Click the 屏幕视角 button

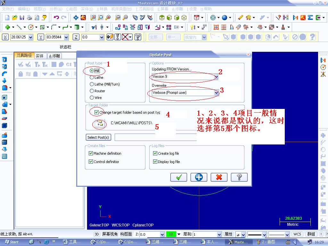[x=110, y=234]
